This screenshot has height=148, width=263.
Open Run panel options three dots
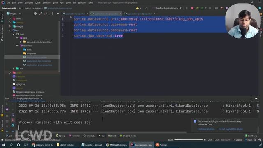(251, 99)
